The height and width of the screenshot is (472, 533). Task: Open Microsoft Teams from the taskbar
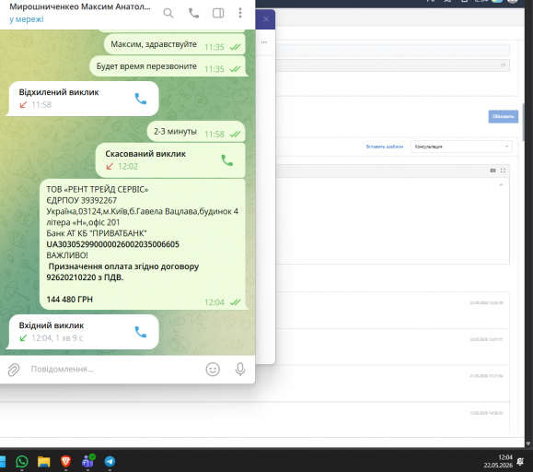point(88,462)
